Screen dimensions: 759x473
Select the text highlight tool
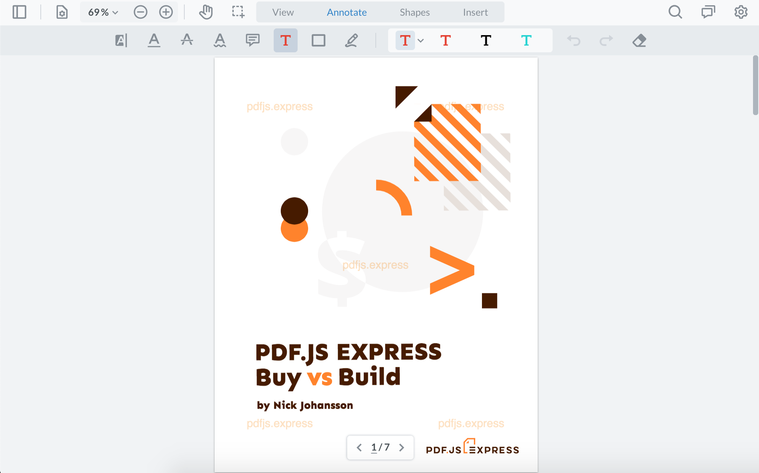tap(121, 40)
